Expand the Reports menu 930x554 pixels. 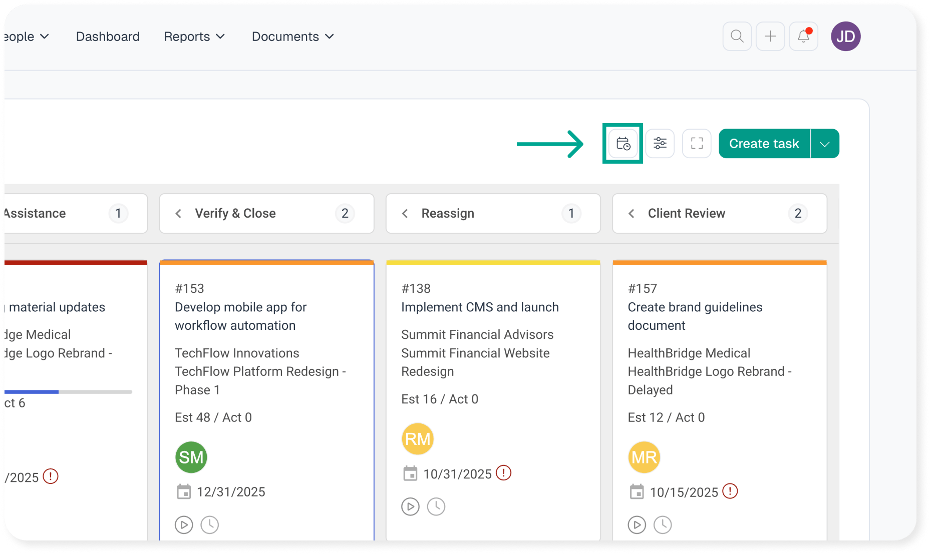point(194,37)
